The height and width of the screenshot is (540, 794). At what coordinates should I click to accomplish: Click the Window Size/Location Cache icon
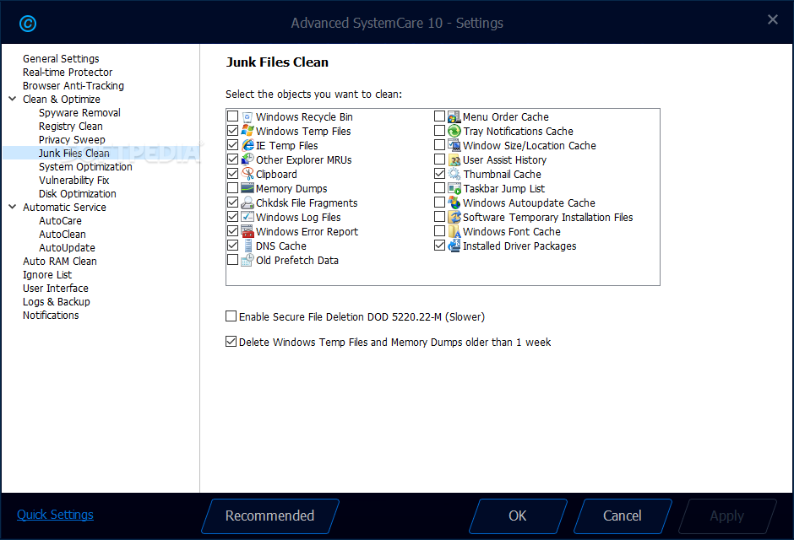tap(454, 146)
